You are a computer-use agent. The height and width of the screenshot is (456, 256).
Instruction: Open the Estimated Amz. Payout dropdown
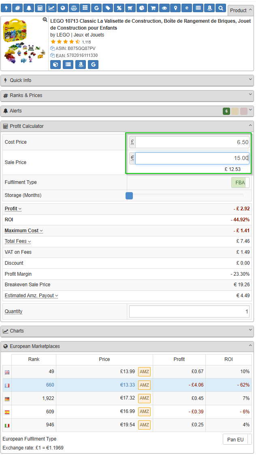tap(31, 296)
